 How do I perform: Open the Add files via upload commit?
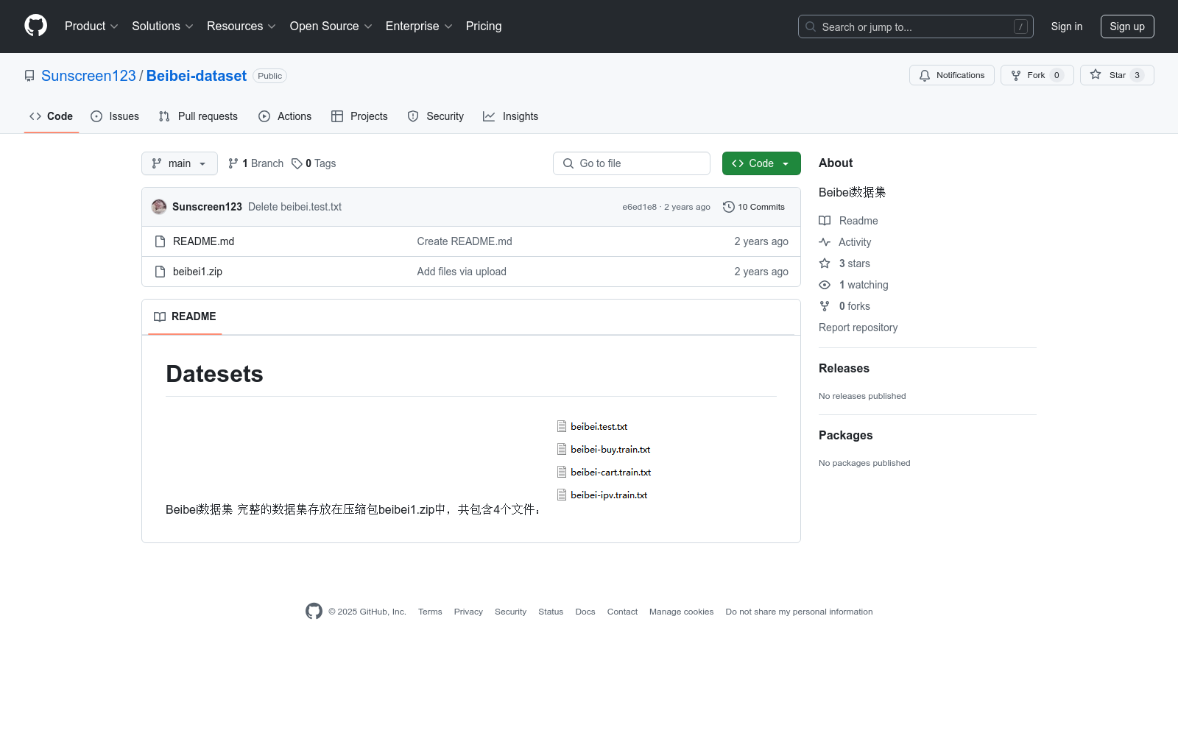[x=462, y=272]
